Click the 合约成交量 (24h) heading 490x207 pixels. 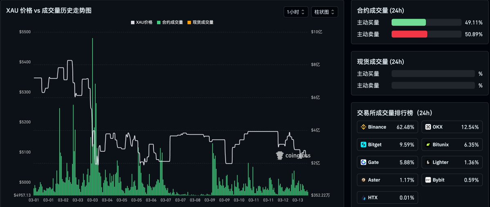click(380, 11)
